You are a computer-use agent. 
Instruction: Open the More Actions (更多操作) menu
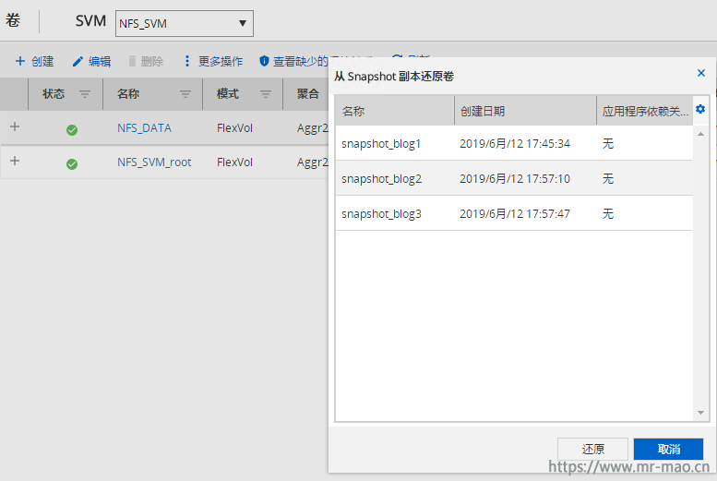pyautogui.click(x=213, y=61)
